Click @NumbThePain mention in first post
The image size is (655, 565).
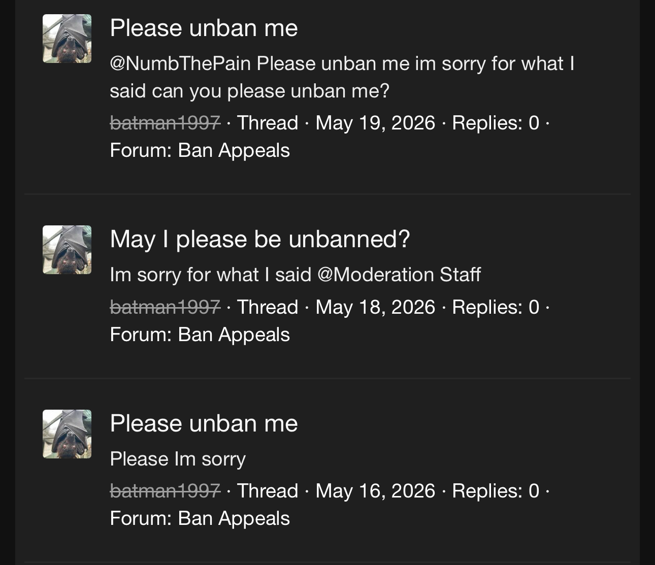click(180, 63)
